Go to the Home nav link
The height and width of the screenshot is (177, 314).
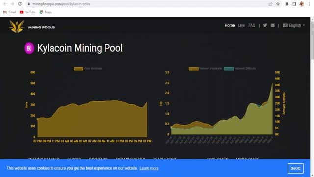[230, 25]
